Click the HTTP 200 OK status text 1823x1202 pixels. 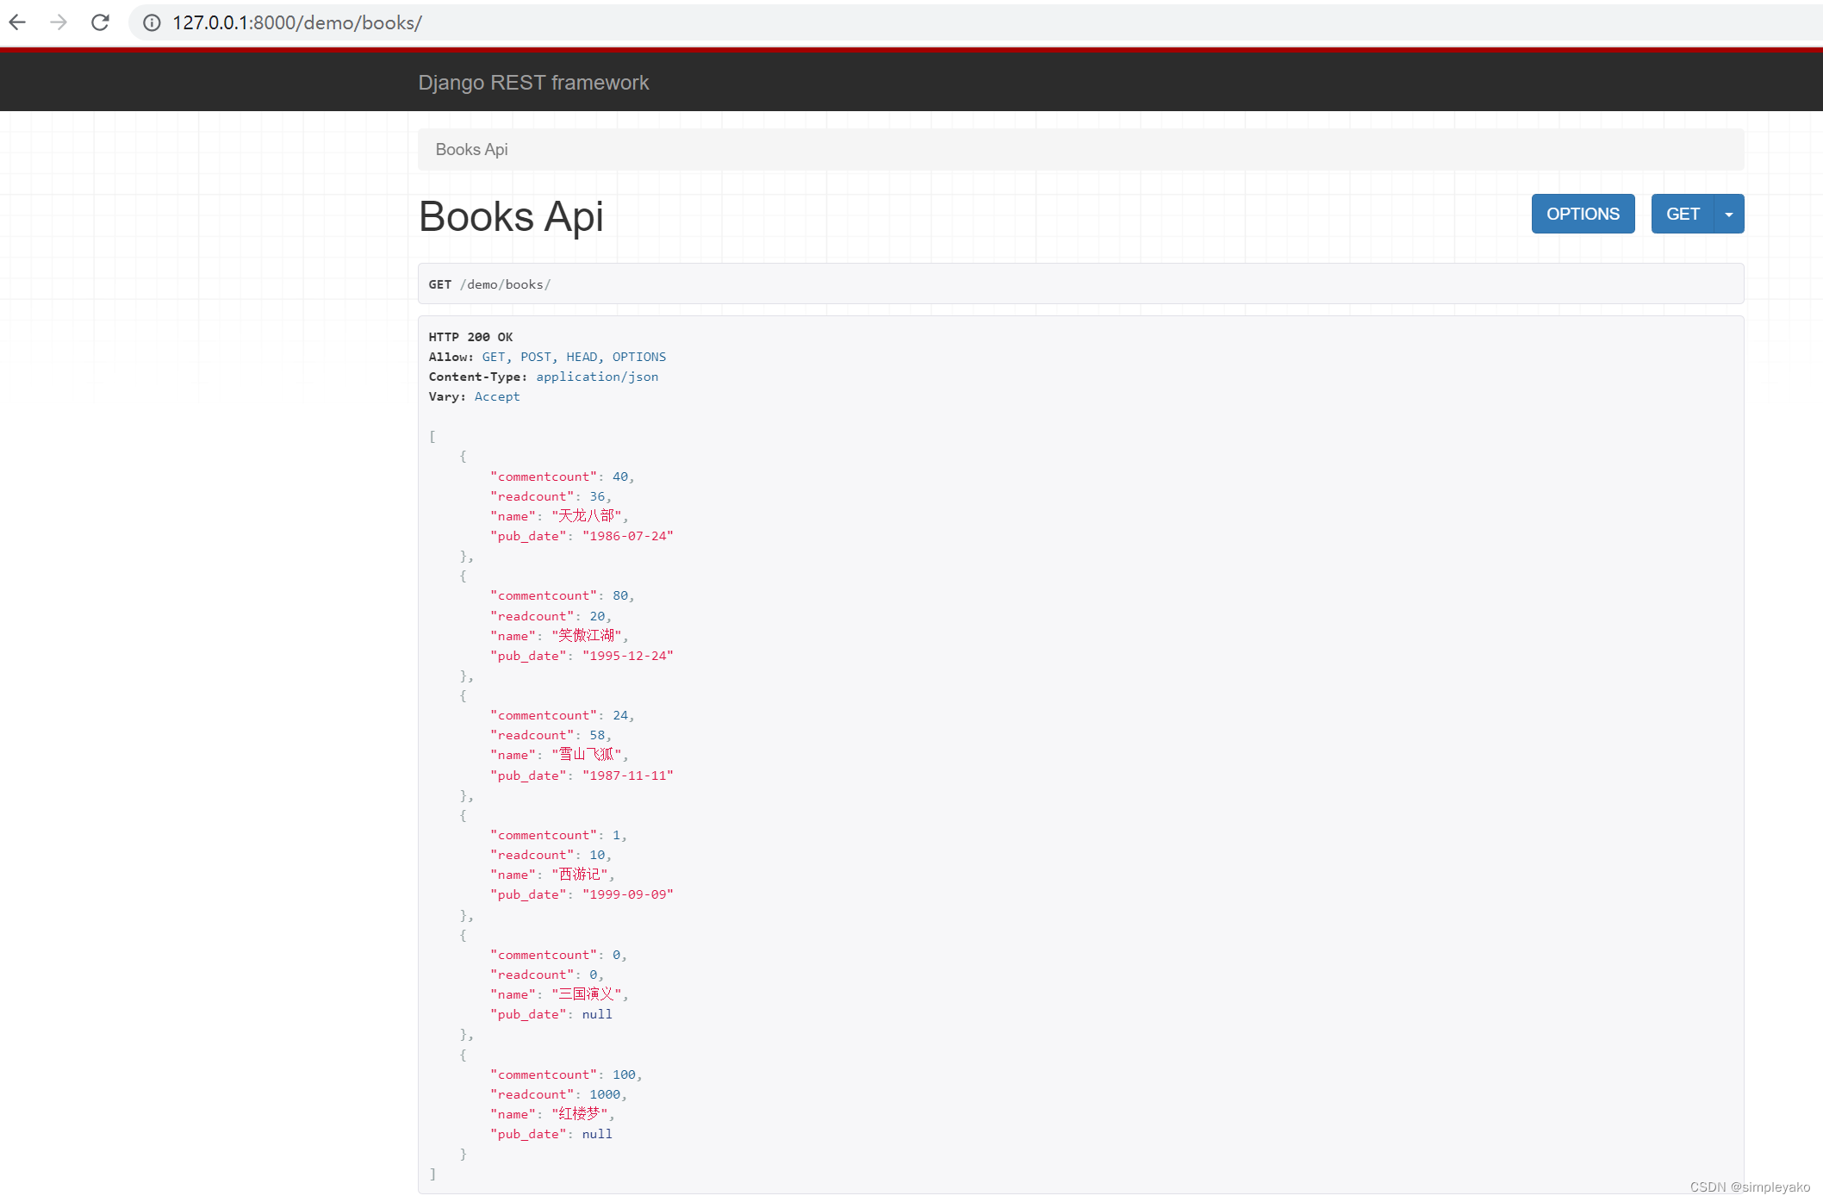471,337
